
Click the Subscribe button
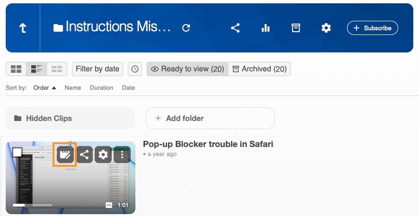tap(373, 28)
